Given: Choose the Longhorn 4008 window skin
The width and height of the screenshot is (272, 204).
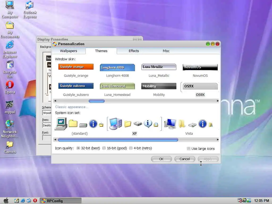Looking at the screenshot, I should click(117, 70).
